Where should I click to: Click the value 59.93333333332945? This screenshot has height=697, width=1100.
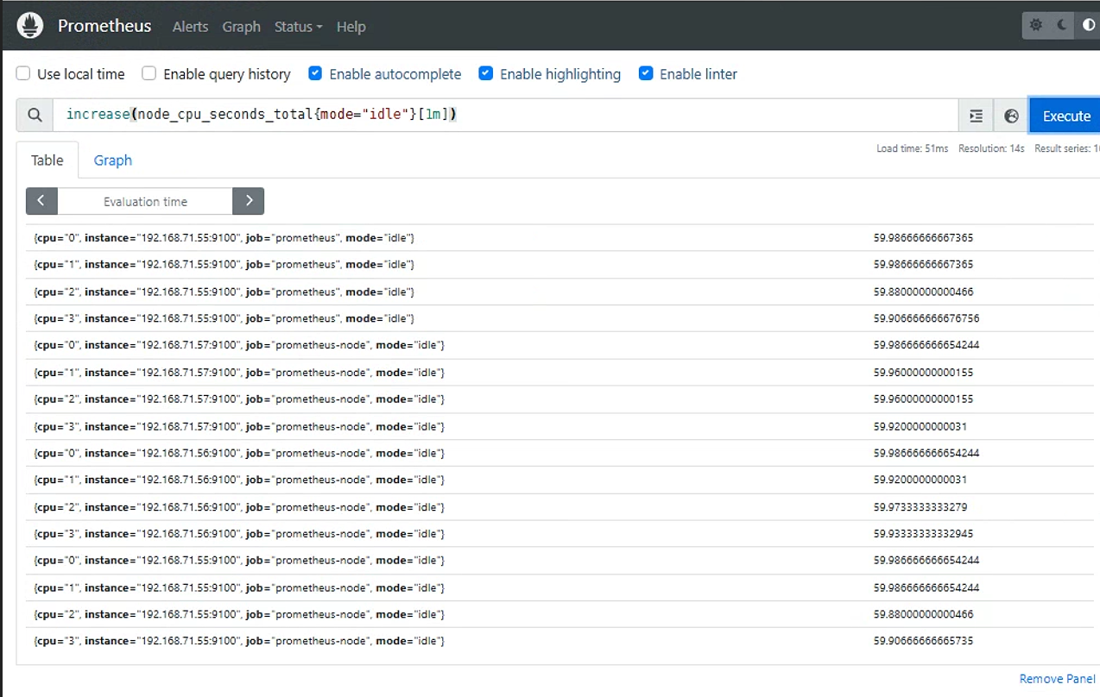(x=923, y=534)
